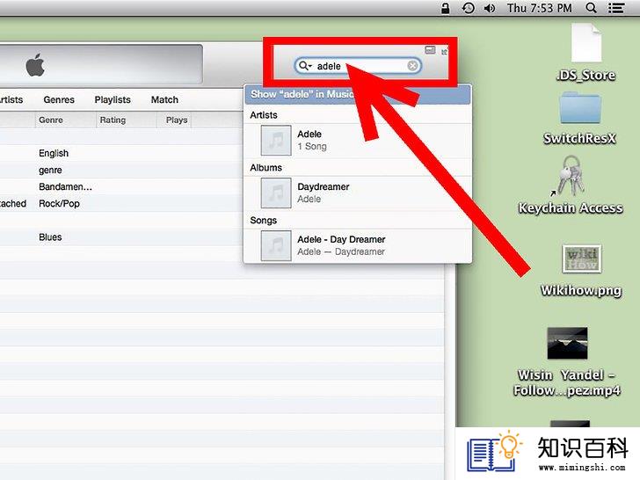Sort by the Plays column header
The width and height of the screenshot is (640, 480).
(x=175, y=120)
